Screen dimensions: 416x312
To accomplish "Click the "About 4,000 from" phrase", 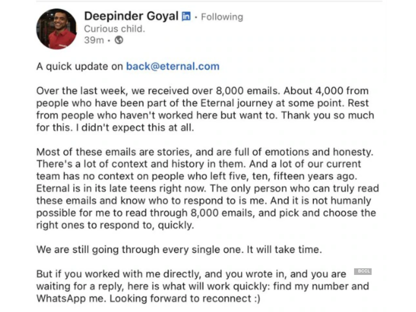I will 326,91.
